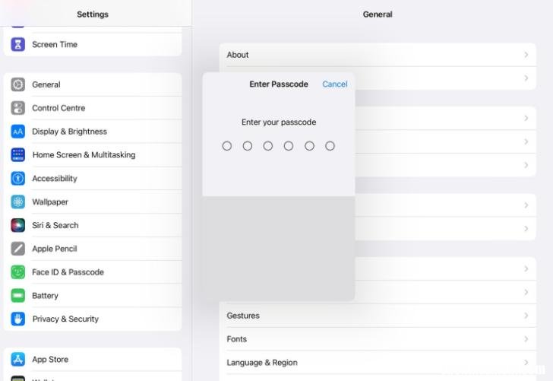Image resolution: width=553 pixels, height=381 pixels.
Task: Select the Control Centre icon
Action: pyautogui.click(x=18, y=108)
